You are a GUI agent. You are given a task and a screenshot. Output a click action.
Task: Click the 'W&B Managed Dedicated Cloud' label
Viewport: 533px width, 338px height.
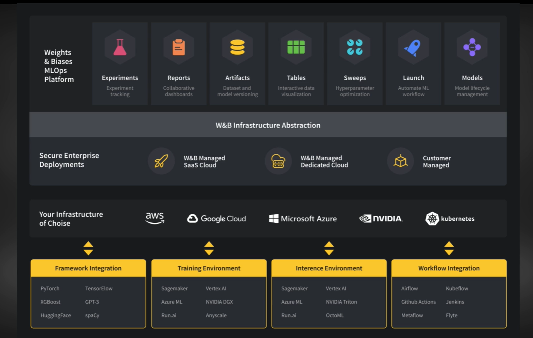coord(324,162)
